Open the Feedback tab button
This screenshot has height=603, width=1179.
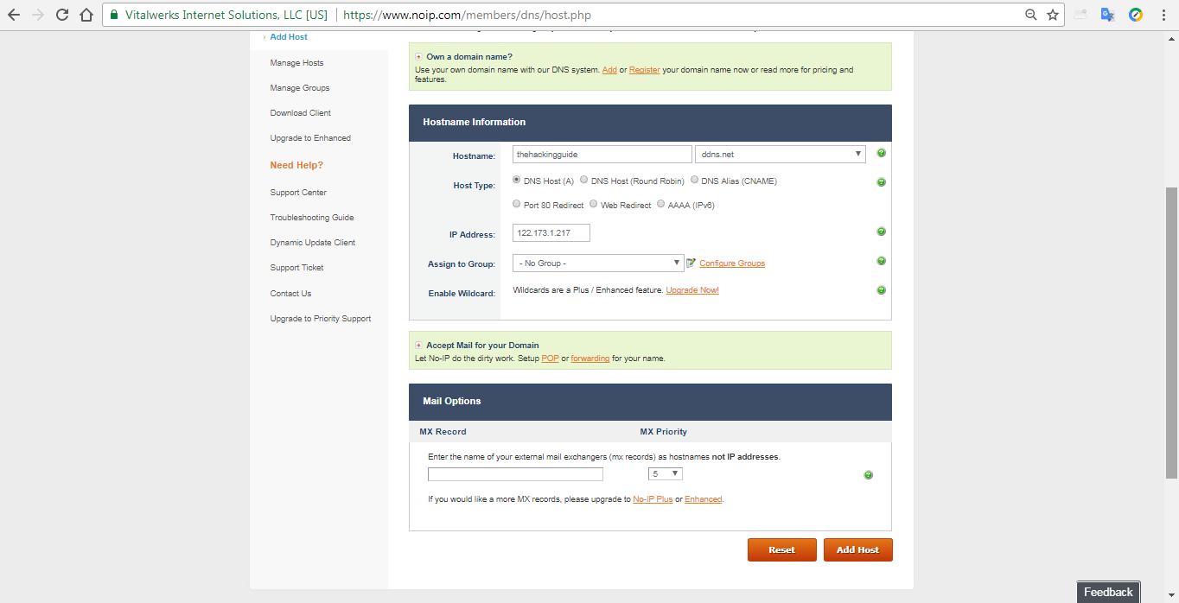pos(1108,592)
